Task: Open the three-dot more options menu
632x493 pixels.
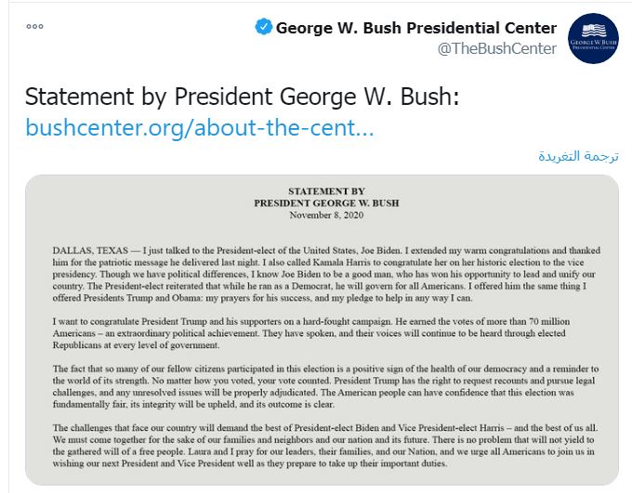Action: (35, 26)
